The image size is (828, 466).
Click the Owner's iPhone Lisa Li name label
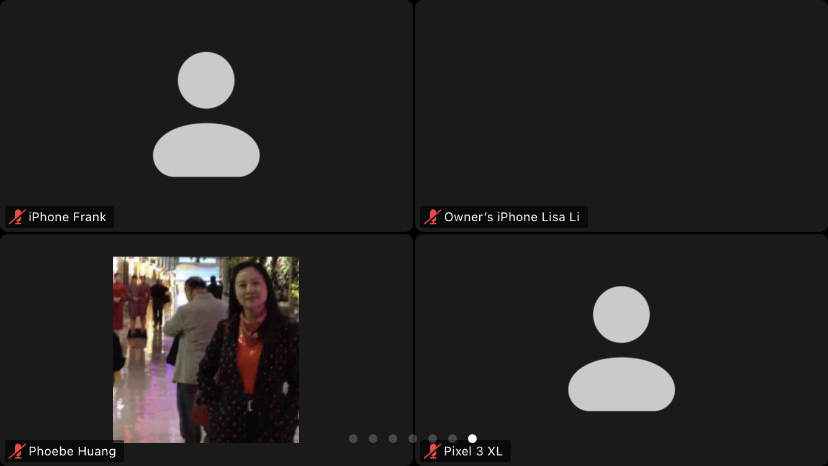click(511, 217)
